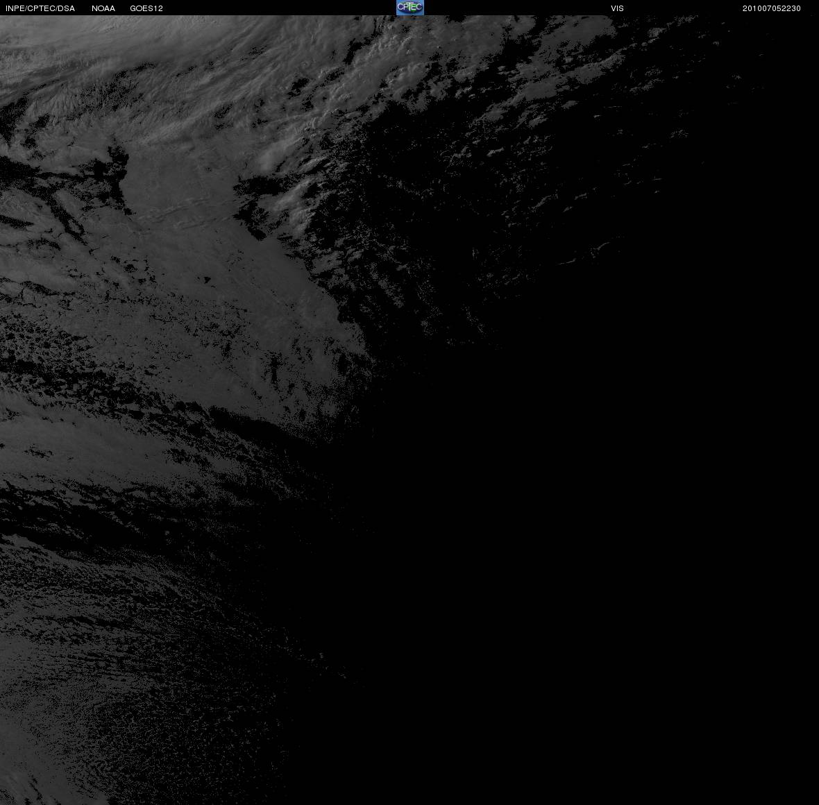Click the DSA portion of the header text
819x805 pixels.
tap(67, 8)
